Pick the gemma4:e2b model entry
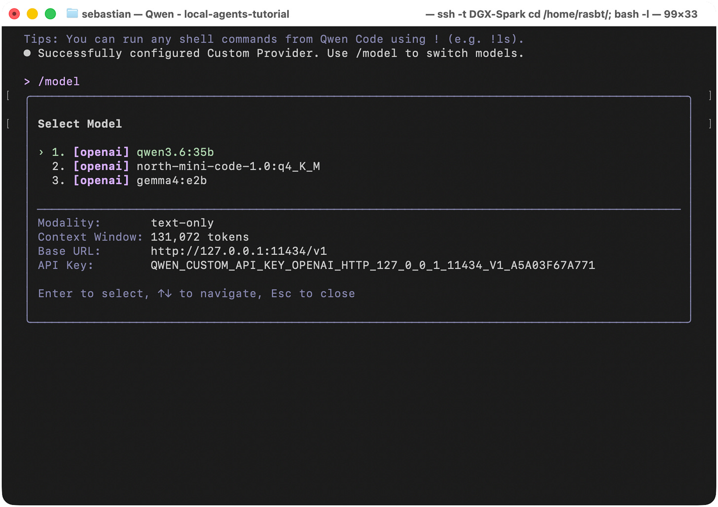 pos(129,181)
